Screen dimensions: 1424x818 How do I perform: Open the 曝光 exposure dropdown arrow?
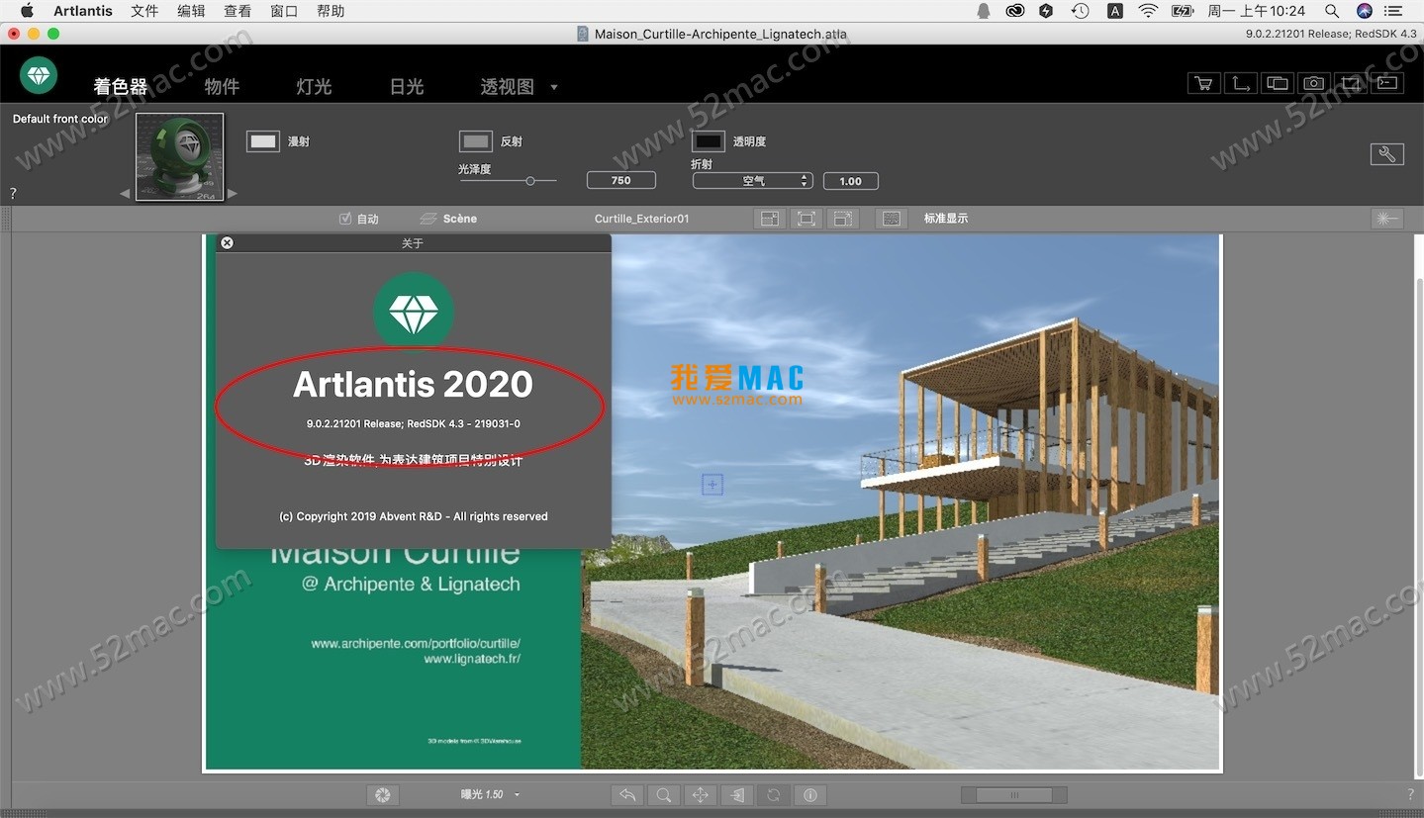pos(517,795)
